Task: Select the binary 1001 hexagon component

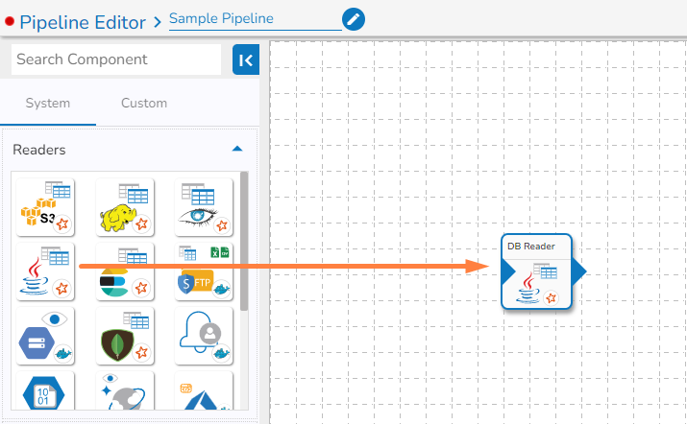Action: pos(45,390)
